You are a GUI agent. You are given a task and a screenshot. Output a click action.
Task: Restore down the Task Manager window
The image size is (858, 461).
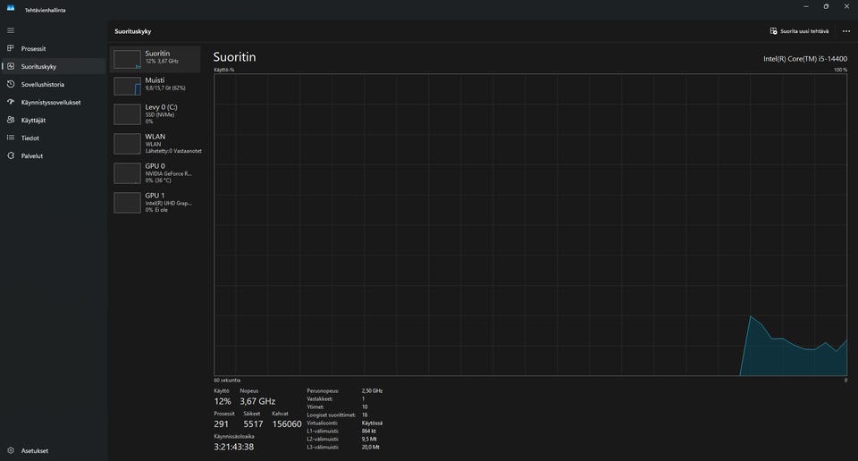826,6
